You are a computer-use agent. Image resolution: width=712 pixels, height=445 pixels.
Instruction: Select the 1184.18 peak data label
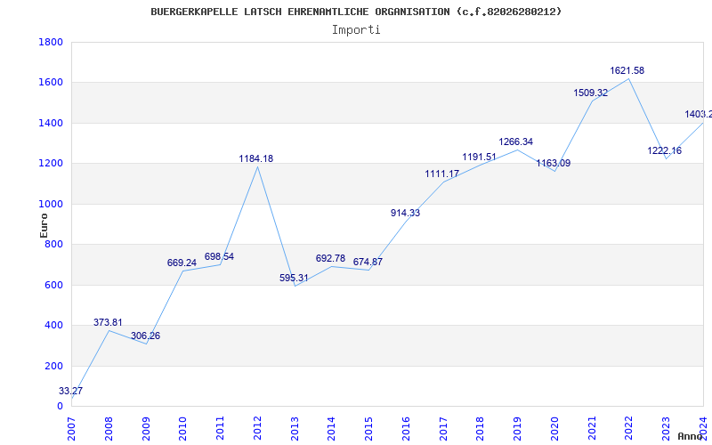[256, 158]
